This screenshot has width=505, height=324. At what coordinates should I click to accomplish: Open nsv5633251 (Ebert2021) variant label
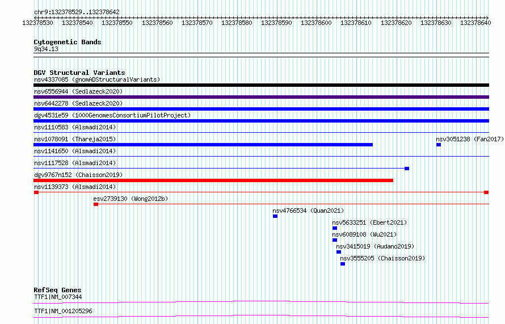(369, 222)
